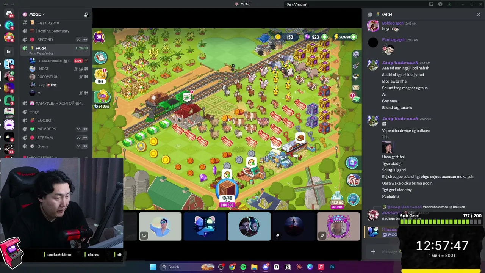485x273 pixels.
Task: Select the shovel tool in game
Action: (355, 66)
